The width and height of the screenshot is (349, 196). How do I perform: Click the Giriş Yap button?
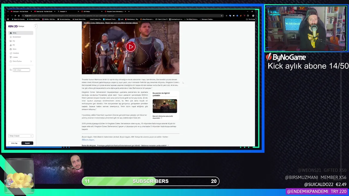(x=14, y=143)
